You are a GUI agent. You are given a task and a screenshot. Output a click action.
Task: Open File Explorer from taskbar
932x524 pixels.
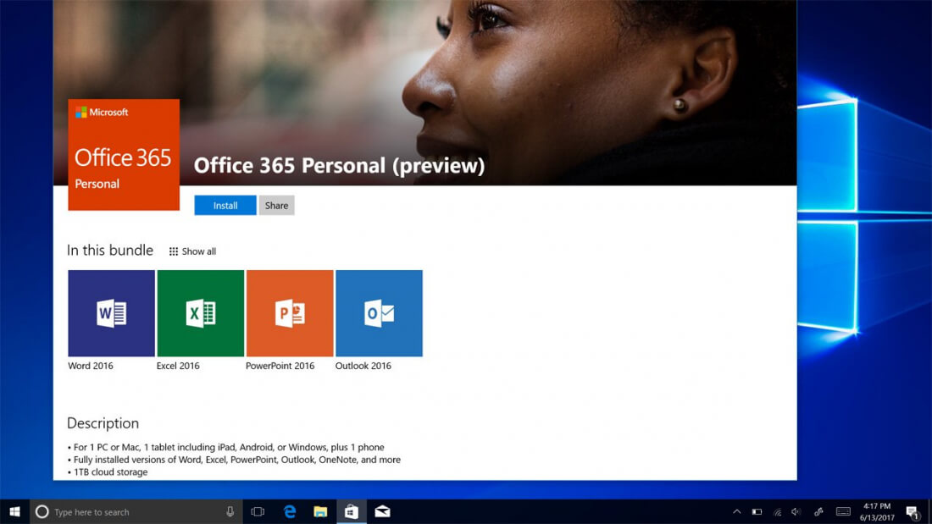[x=320, y=511]
